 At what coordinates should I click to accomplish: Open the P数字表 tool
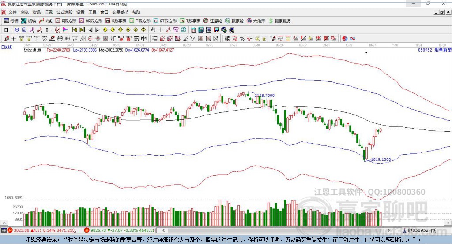click(x=116, y=21)
